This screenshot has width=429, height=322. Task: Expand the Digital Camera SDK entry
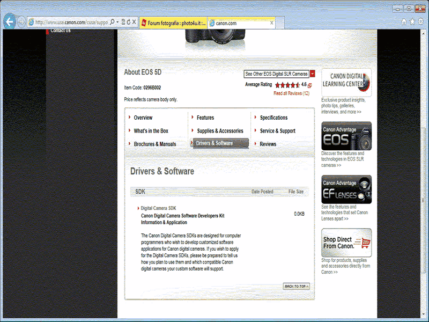click(158, 208)
